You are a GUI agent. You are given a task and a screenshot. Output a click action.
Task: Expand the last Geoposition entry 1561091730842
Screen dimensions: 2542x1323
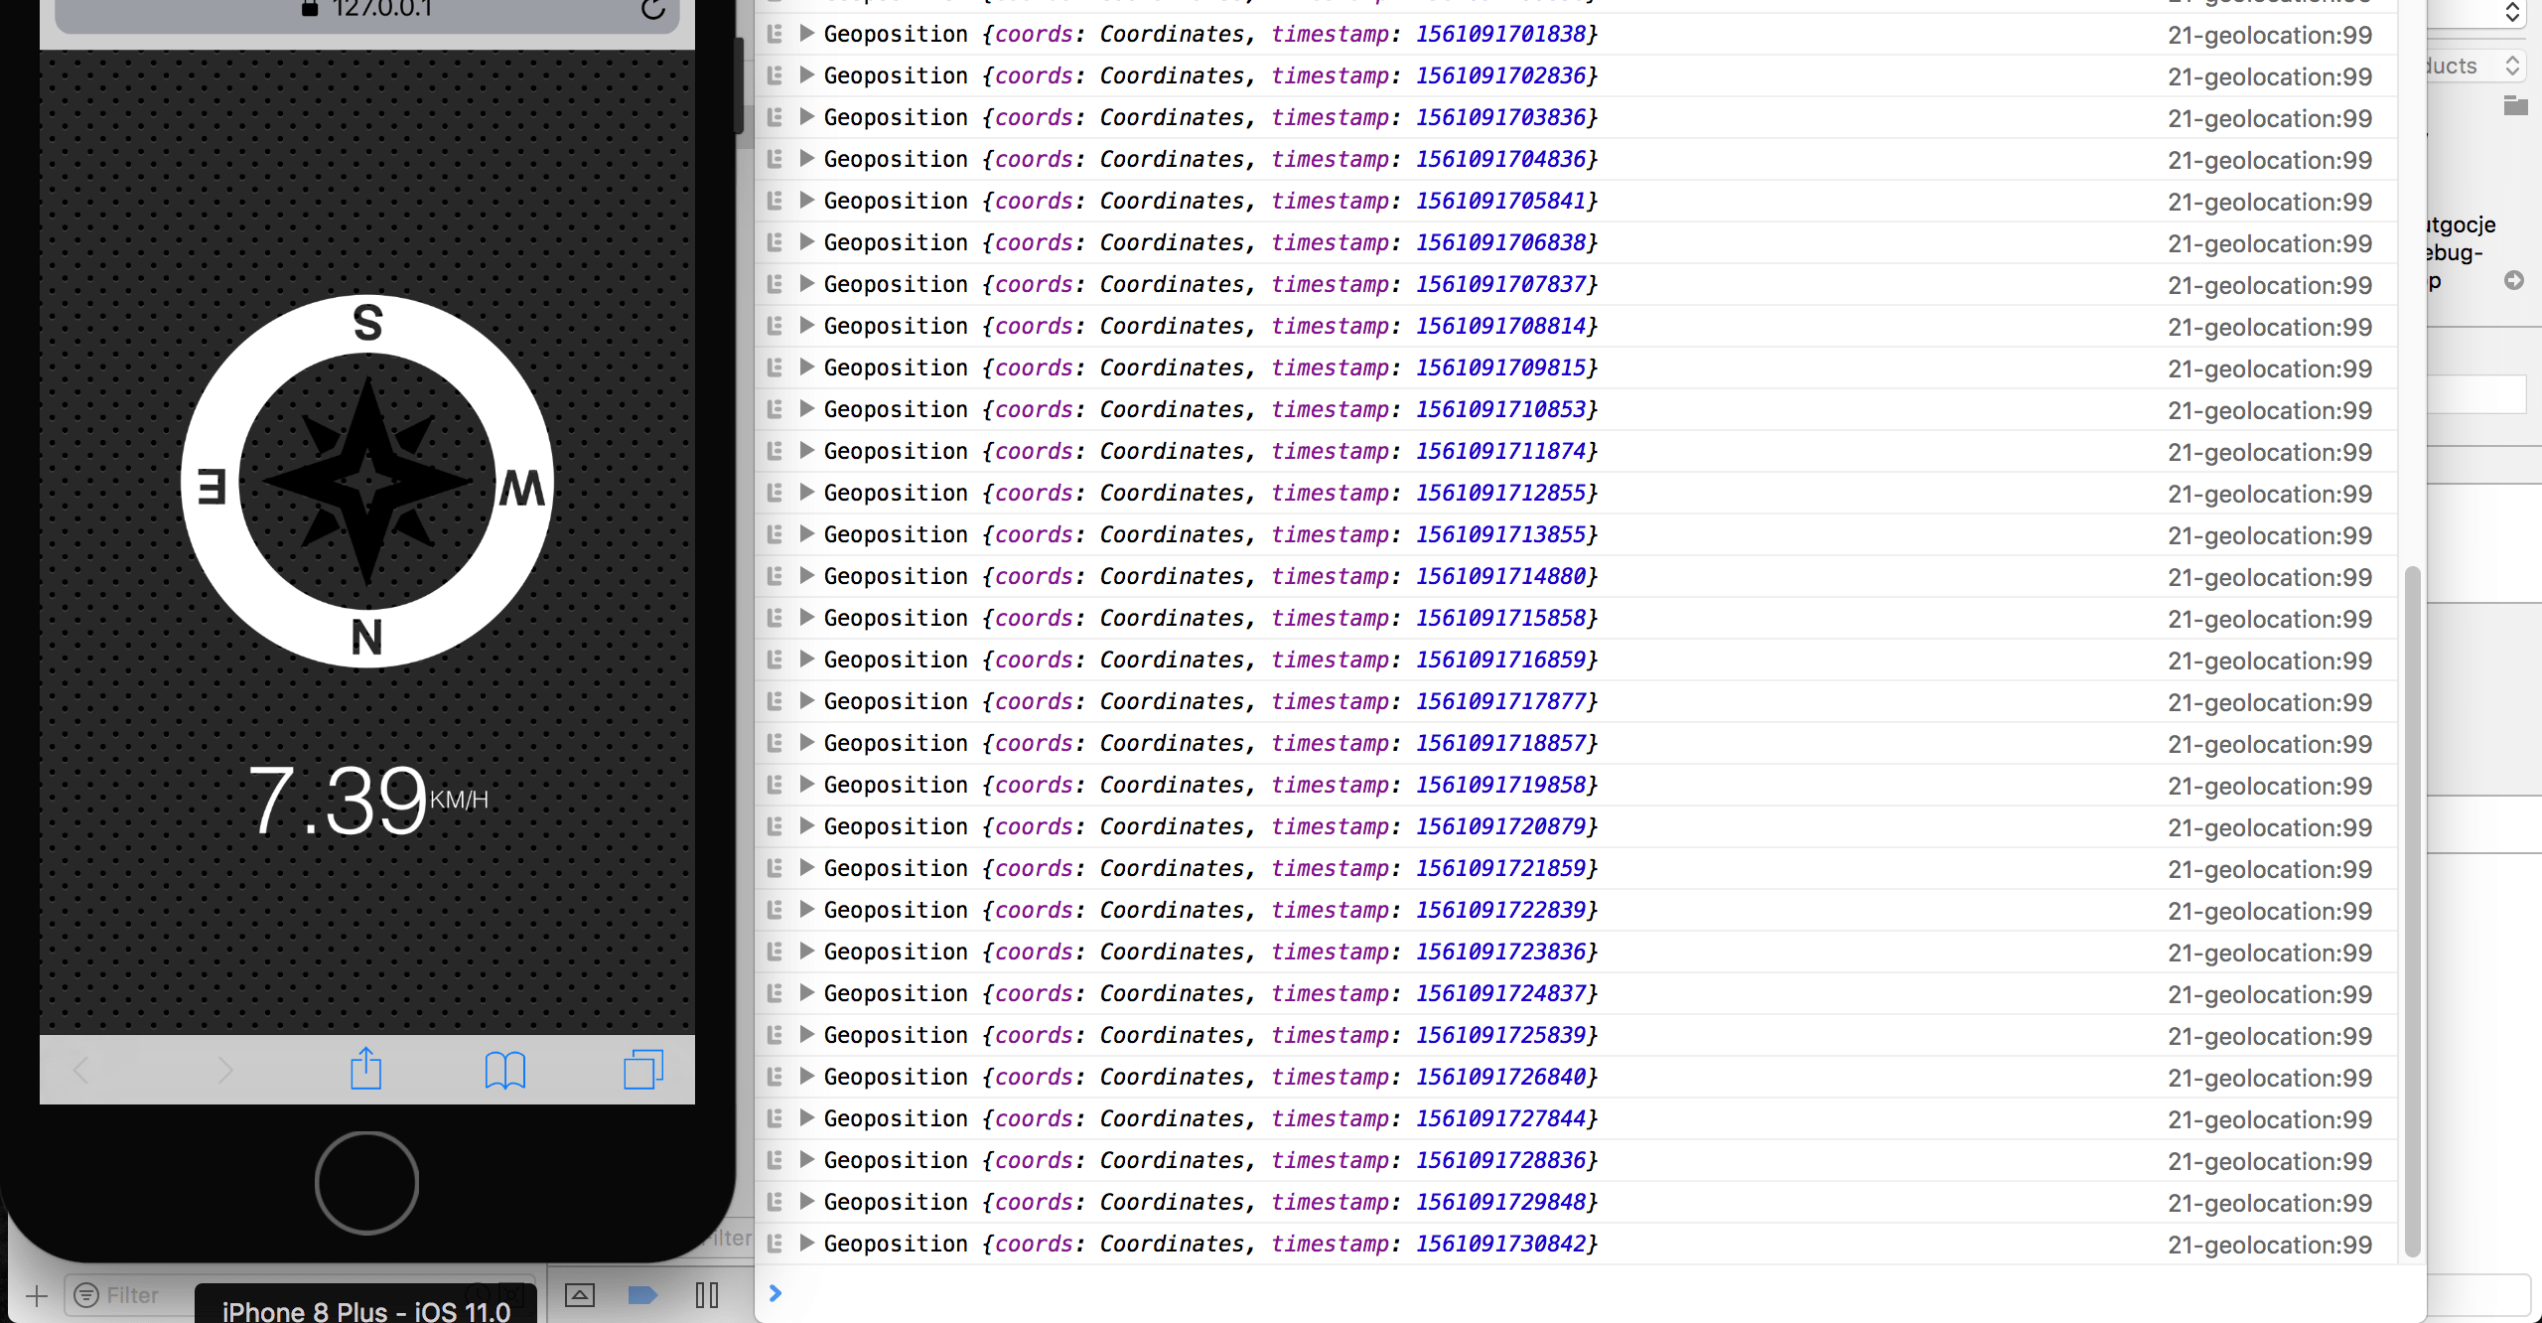click(x=806, y=1244)
